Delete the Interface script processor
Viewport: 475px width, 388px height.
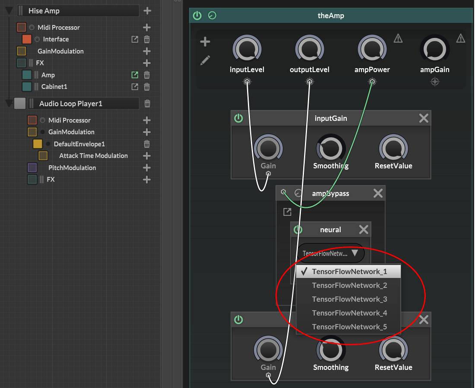coord(147,39)
